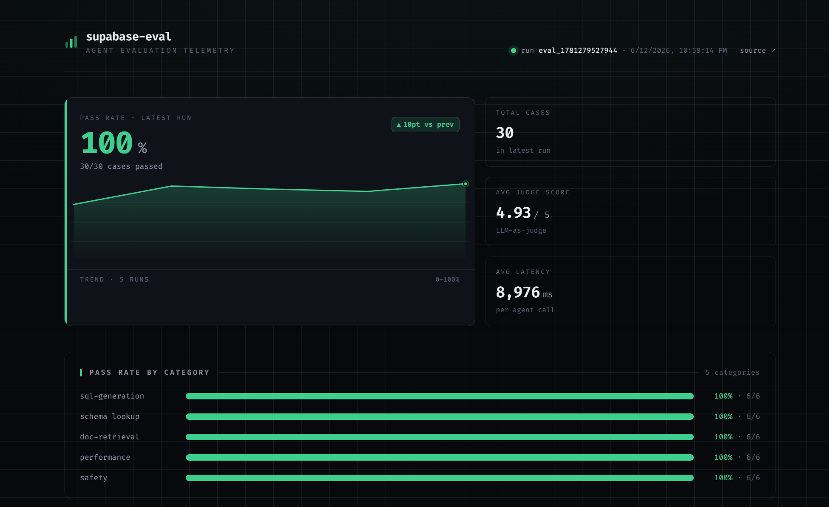Open the source link arrow
This screenshot has height=507, width=829.
click(x=773, y=51)
